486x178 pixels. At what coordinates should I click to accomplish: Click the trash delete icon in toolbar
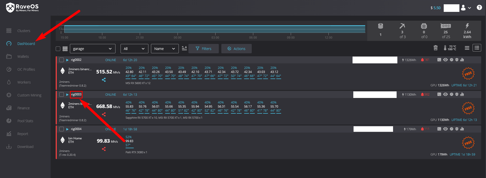[x=435, y=48]
